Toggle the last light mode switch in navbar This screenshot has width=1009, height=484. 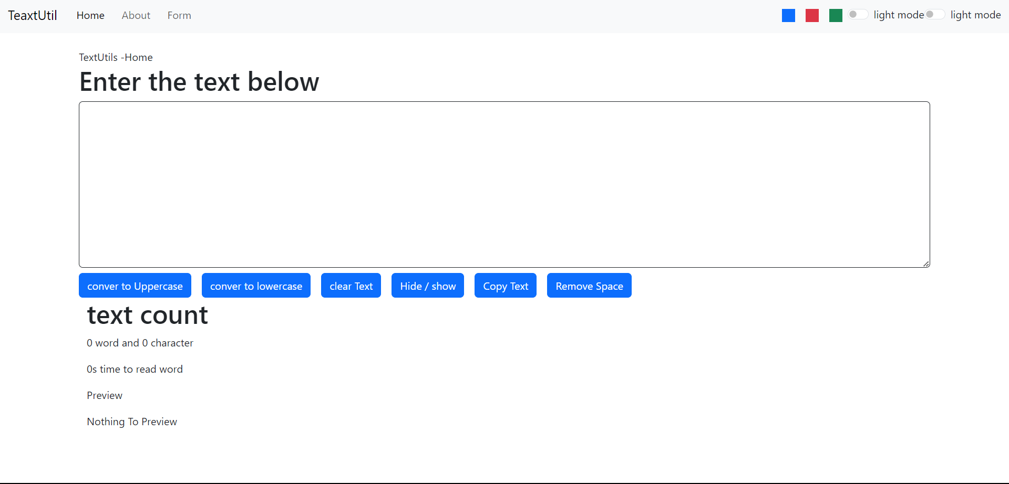[935, 15]
